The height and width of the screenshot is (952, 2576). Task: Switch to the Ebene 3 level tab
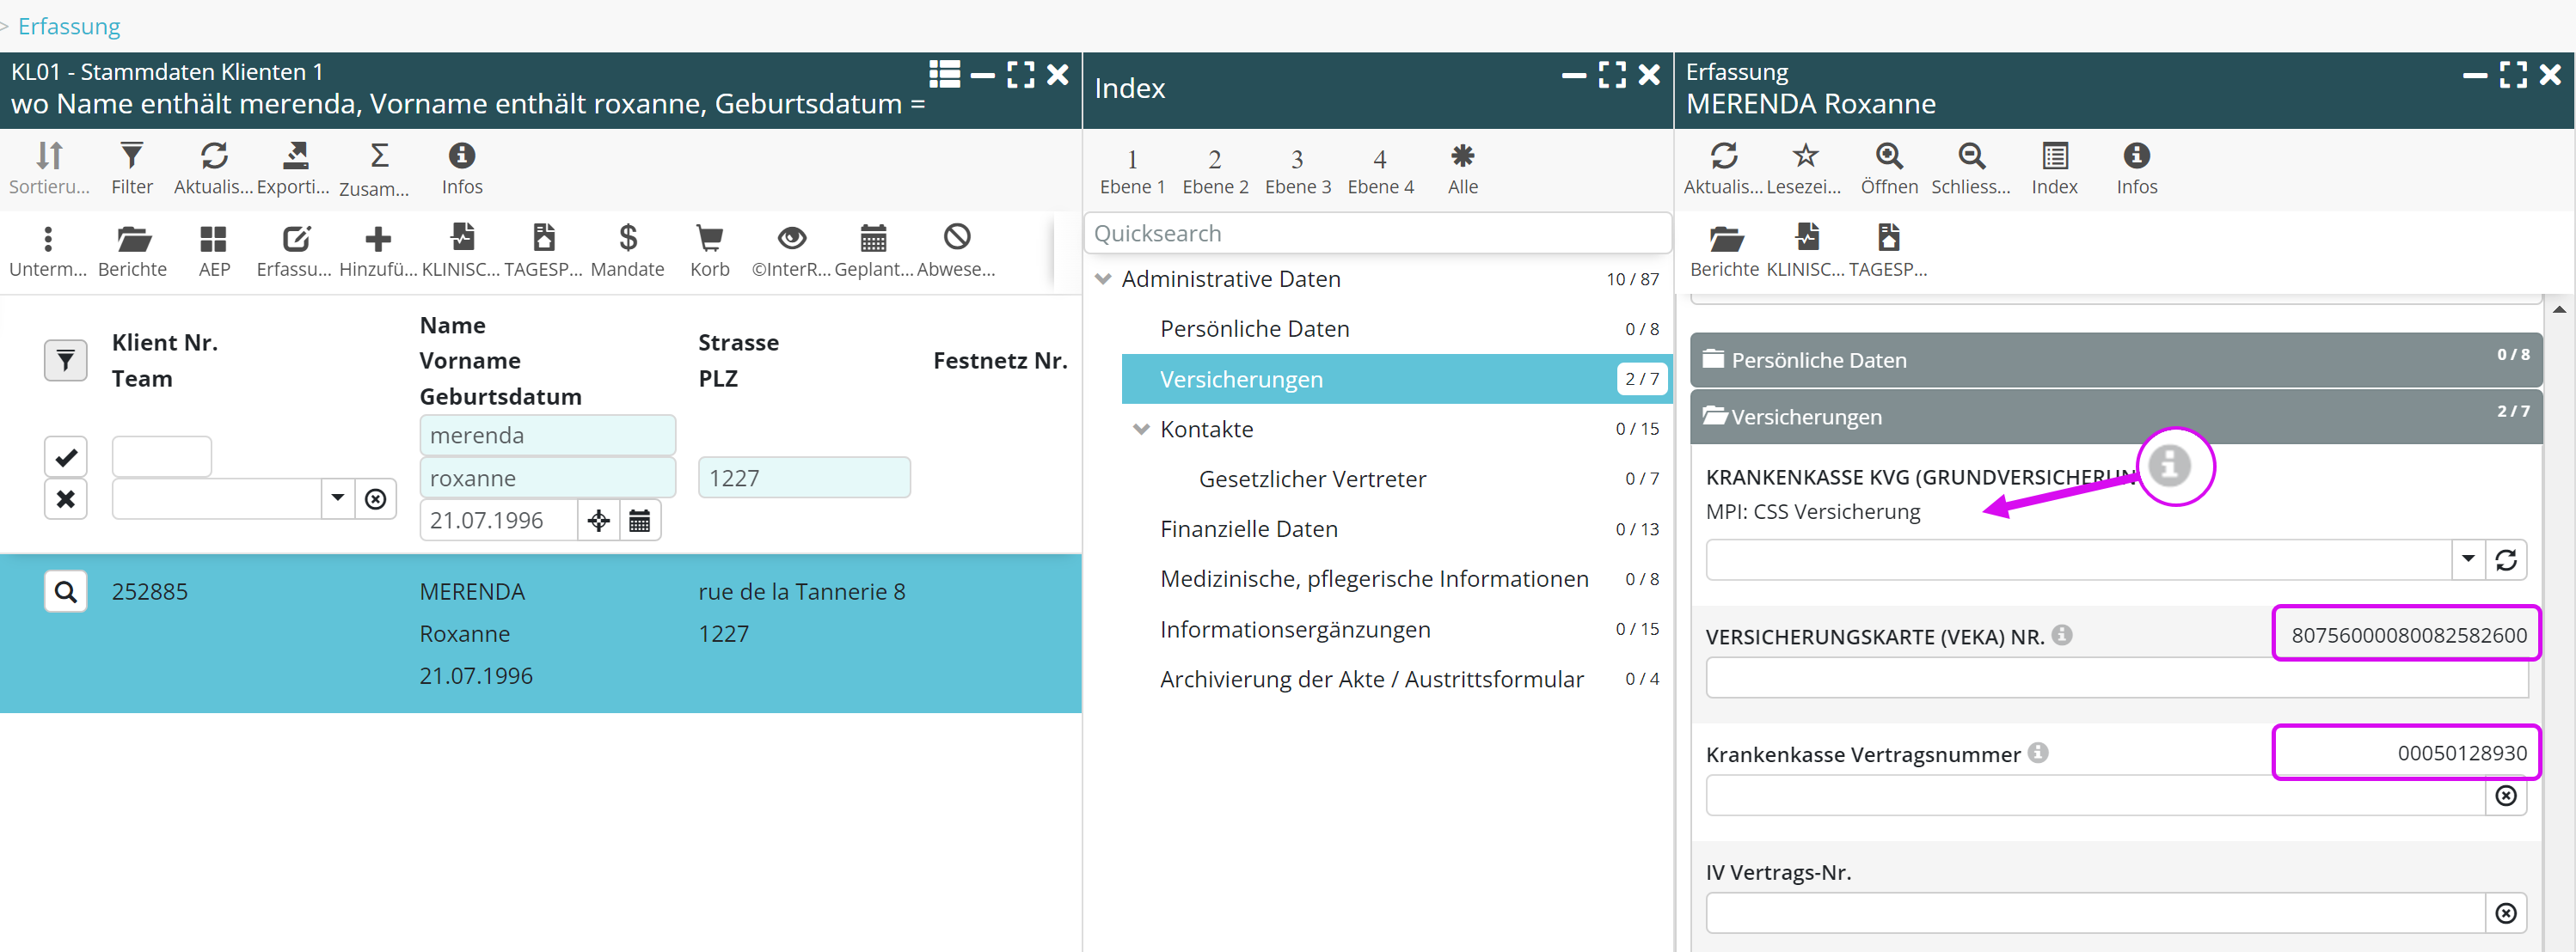click(1297, 170)
